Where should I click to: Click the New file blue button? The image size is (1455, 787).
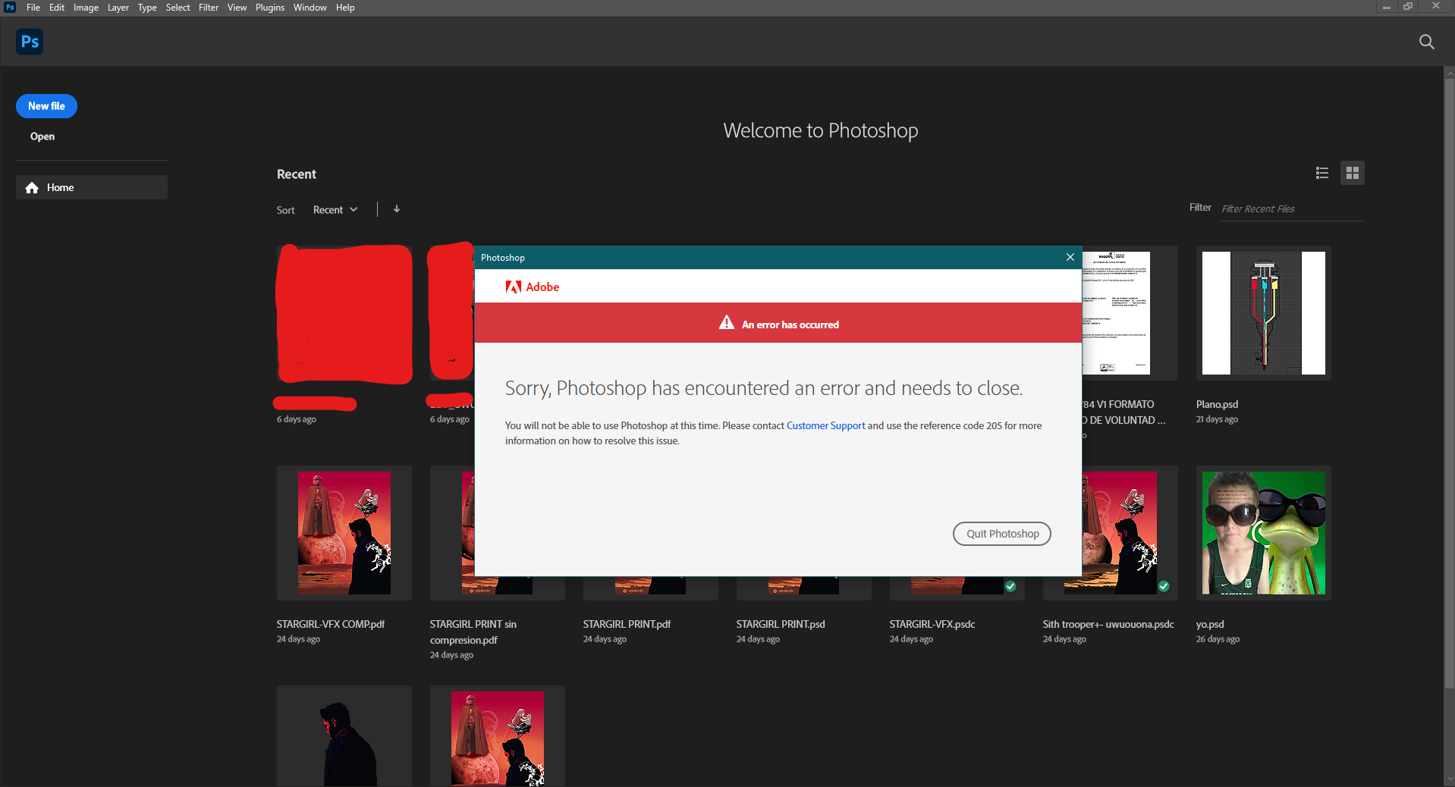click(x=46, y=105)
